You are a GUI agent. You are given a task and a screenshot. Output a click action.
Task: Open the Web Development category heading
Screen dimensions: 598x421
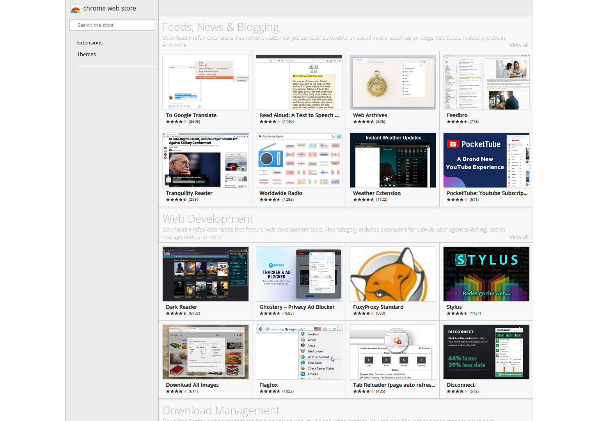point(208,219)
